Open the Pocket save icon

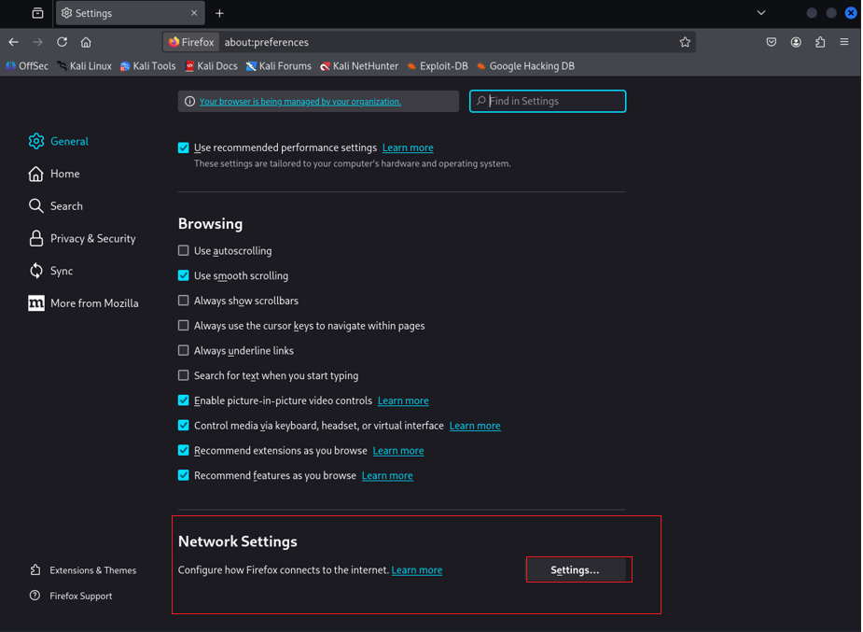[771, 42]
